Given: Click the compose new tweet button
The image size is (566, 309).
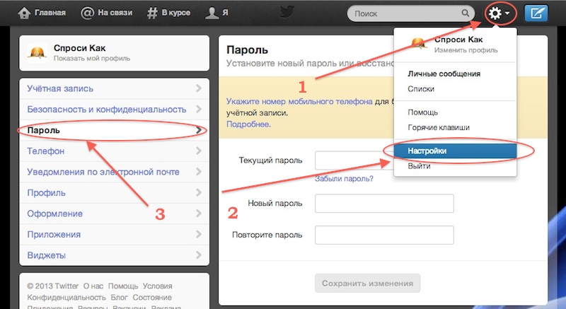Looking at the screenshot, I should (536, 13).
